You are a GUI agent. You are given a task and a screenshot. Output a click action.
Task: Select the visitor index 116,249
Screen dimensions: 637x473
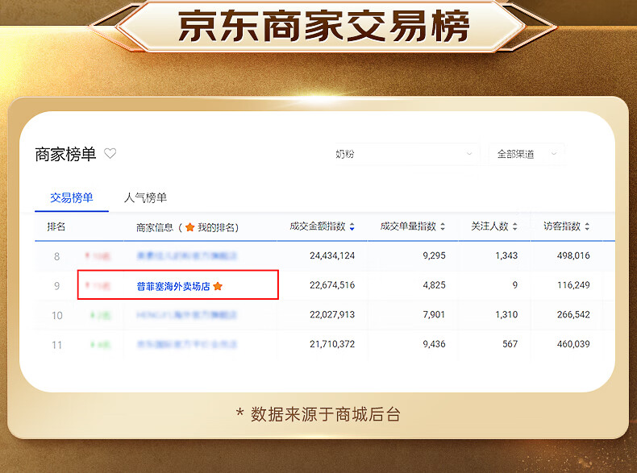573,285
